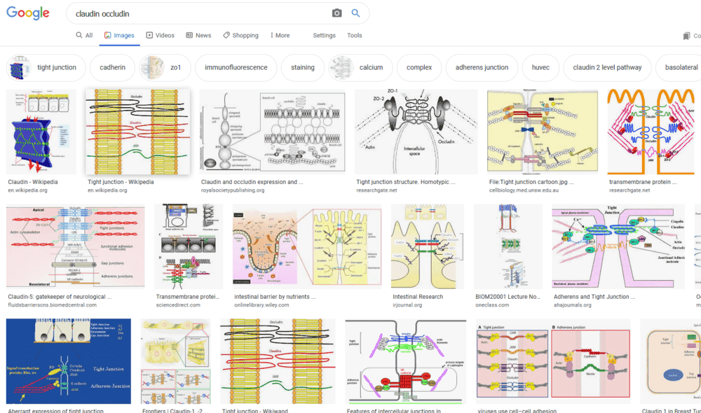Click the Google logo
Screen dimensions: 701x413
28,13
